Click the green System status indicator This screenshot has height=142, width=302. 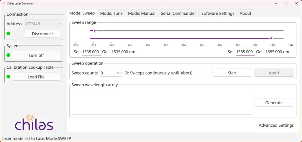click(x=8, y=55)
